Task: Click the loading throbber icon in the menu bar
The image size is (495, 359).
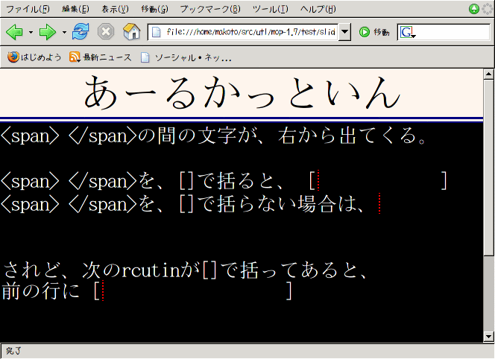Action: point(488,9)
